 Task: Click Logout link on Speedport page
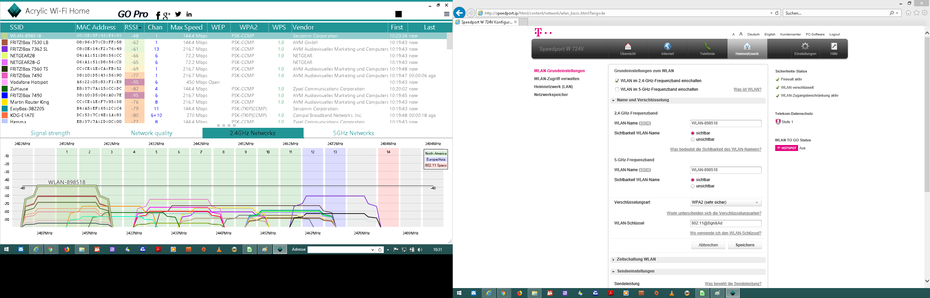click(x=834, y=34)
